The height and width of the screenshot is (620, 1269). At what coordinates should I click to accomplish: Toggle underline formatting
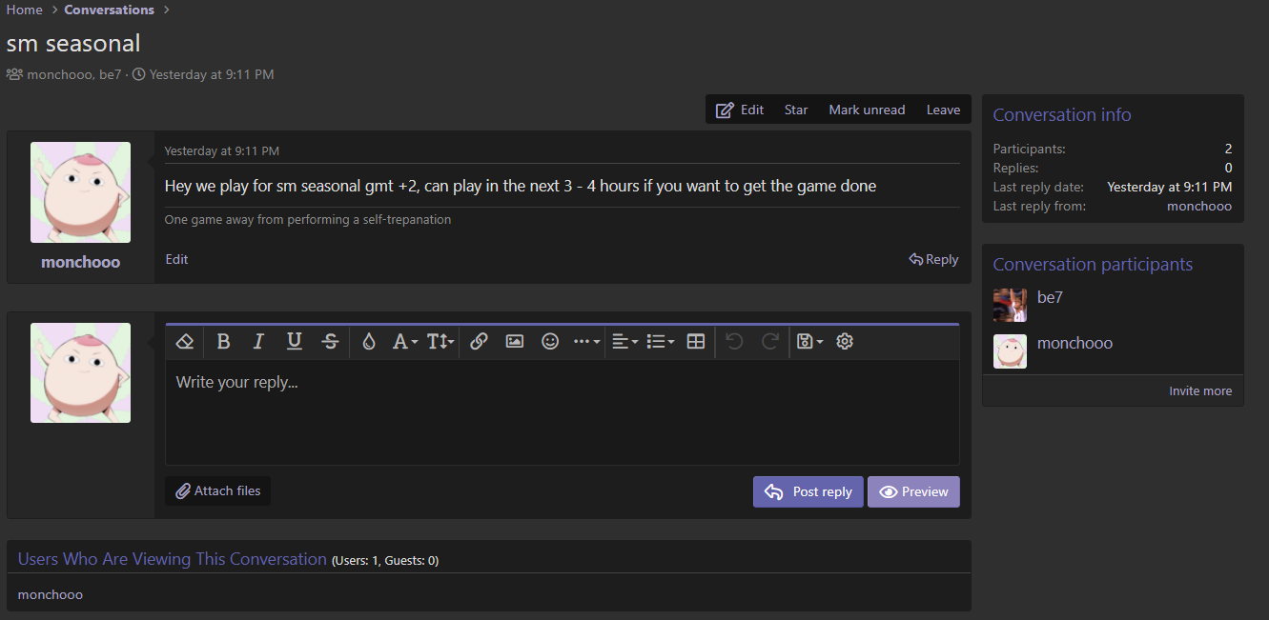tap(295, 341)
